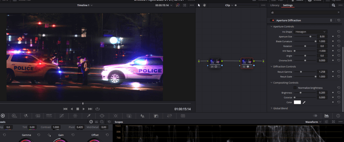Expand the Global Blend section
344x142 pixels.
coord(271,108)
